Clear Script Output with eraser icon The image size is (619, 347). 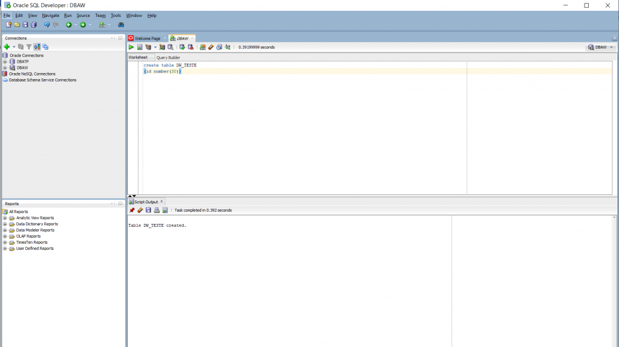140,210
